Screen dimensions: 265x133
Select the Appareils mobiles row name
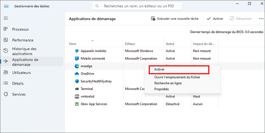(x=93, y=51)
